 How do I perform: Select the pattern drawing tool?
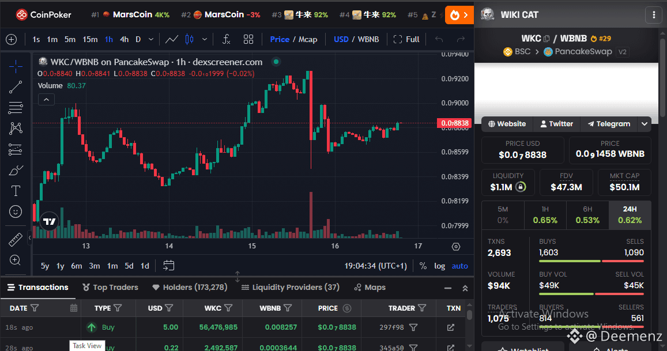click(16, 129)
